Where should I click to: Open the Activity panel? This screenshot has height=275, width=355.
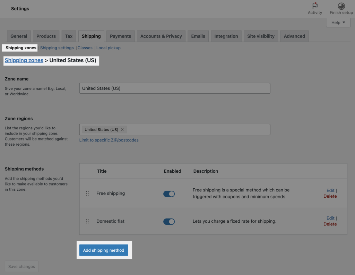tap(315, 7)
